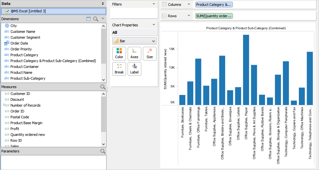The width and height of the screenshot is (319, 170).
Task: Click the search icon in Measures header
Action: point(103,87)
